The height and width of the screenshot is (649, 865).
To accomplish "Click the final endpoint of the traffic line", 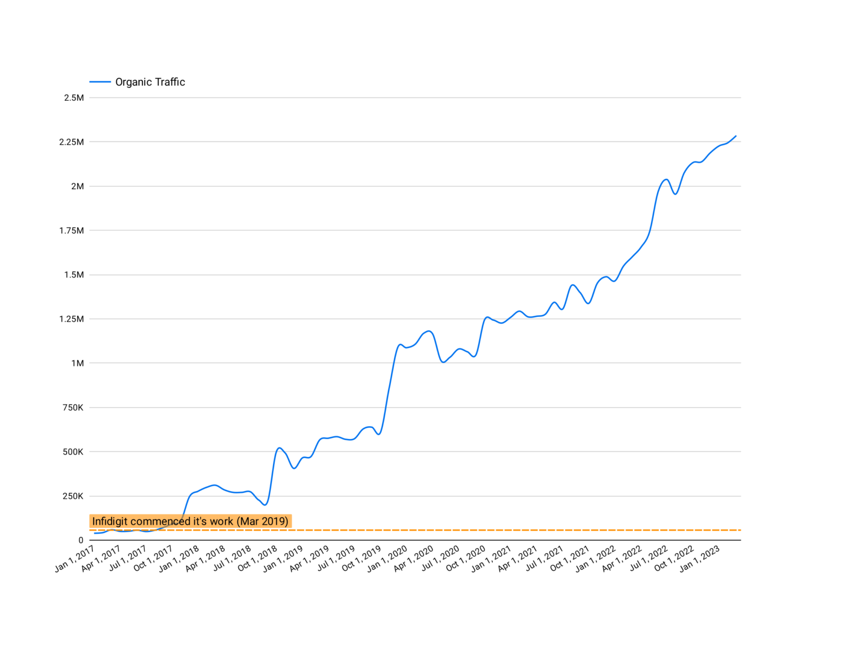I will [735, 136].
